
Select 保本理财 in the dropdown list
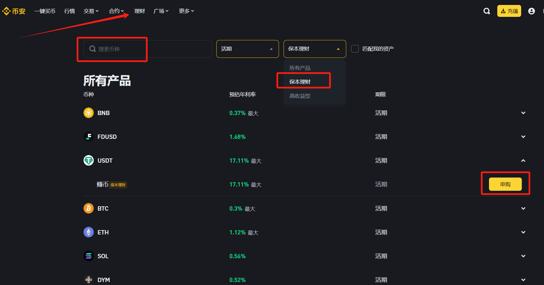[x=300, y=82]
